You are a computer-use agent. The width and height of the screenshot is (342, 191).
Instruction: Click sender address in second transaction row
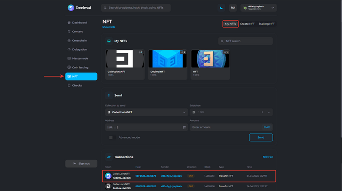[171, 187]
